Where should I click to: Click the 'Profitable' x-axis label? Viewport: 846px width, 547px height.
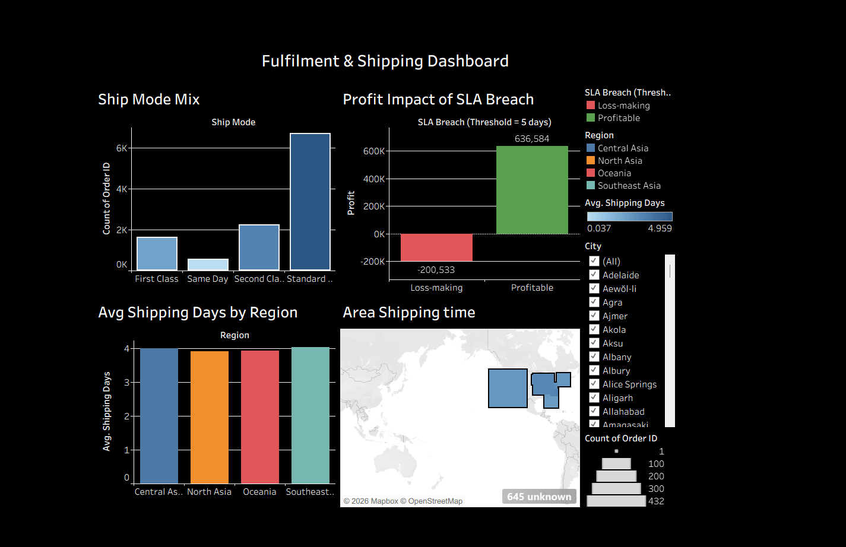coord(532,287)
